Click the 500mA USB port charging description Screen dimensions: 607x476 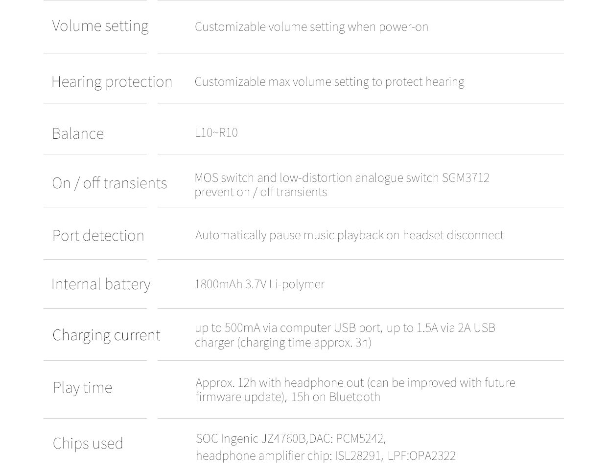pyautogui.click(x=345, y=335)
